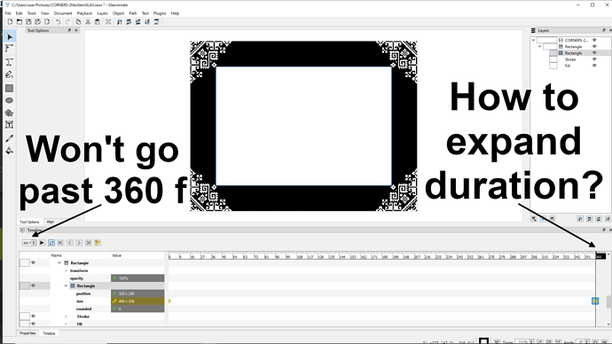
Task: Select the arrow Select tool
Action: pyautogui.click(x=10, y=37)
